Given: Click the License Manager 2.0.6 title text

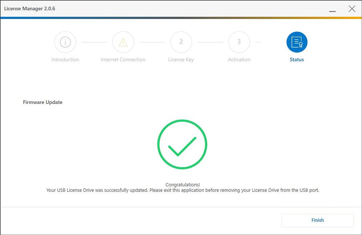Looking at the screenshot, I should tap(30, 8).
